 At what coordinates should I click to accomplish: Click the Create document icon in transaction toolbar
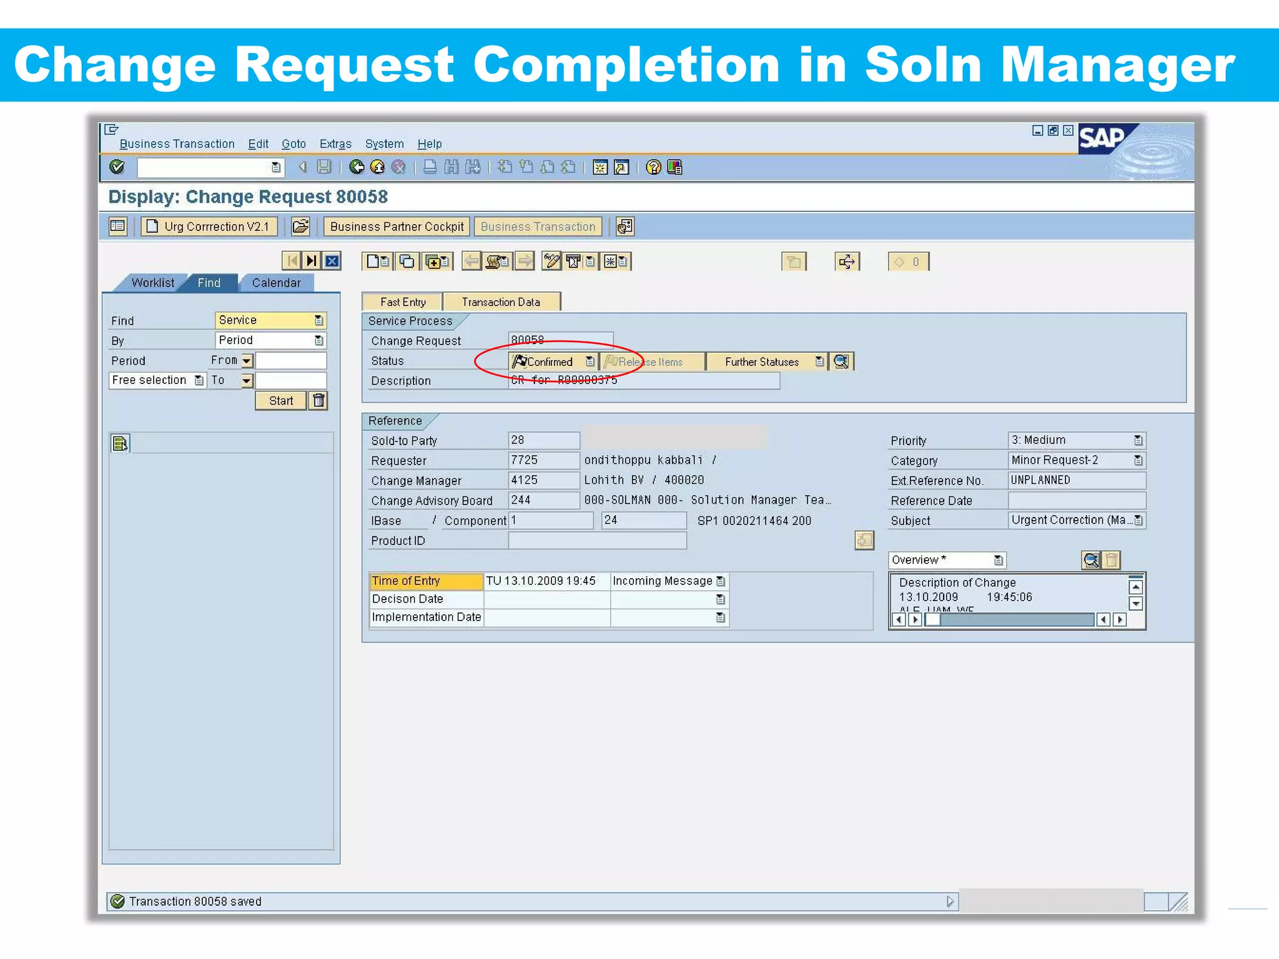[377, 261]
